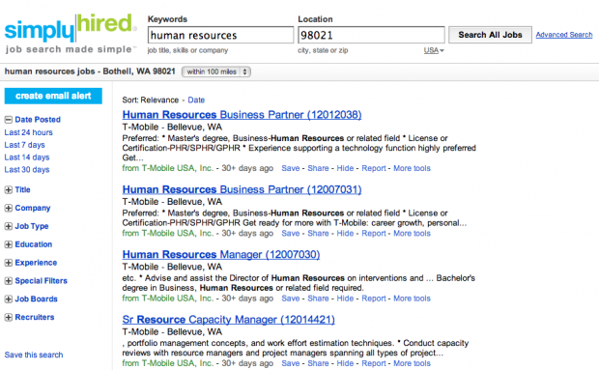The height and width of the screenshot is (370, 599).
Task: Open the Recruiters filter section
Action: tap(35, 317)
